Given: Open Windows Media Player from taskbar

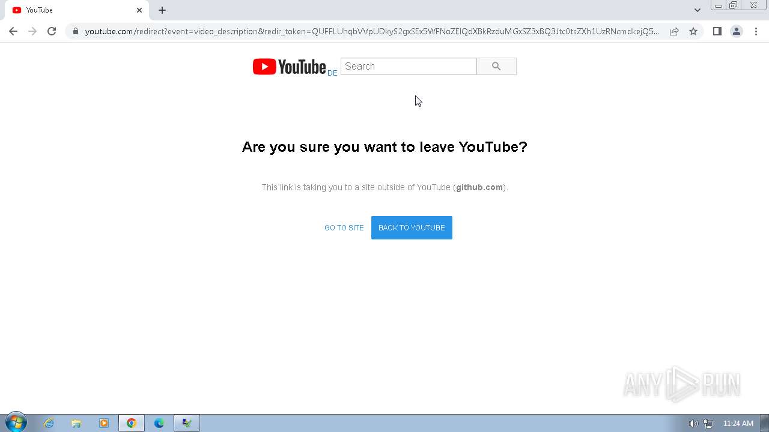Looking at the screenshot, I should (x=104, y=424).
